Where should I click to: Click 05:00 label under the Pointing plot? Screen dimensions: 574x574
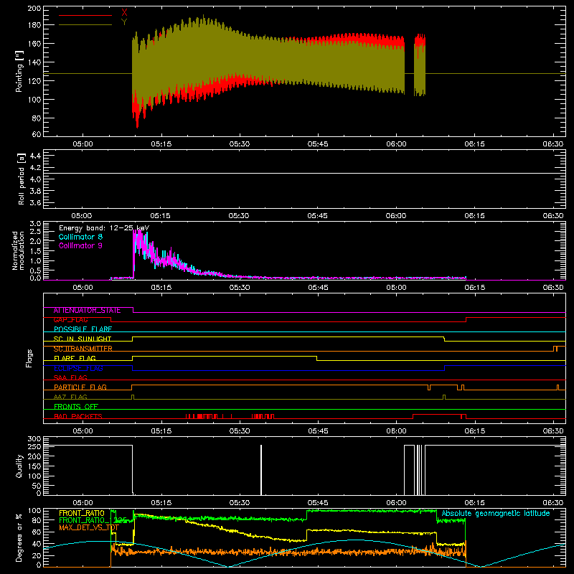83,144
